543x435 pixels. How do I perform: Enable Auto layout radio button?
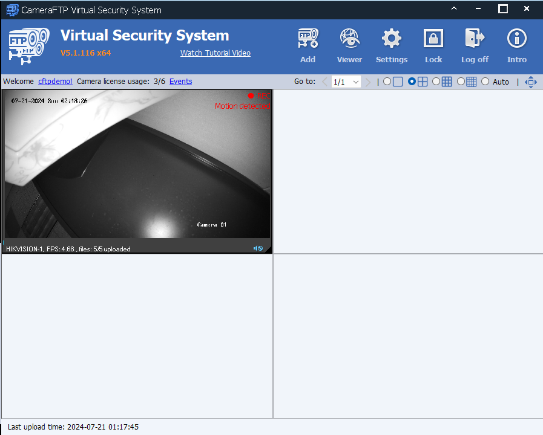pos(485,82)
